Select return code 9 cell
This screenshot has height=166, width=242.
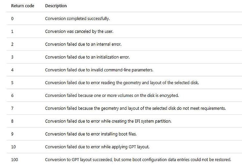pos(12,134)
